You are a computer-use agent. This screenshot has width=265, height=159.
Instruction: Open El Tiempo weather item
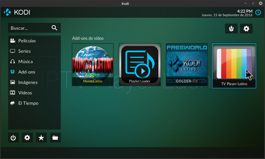click(34, 103)
